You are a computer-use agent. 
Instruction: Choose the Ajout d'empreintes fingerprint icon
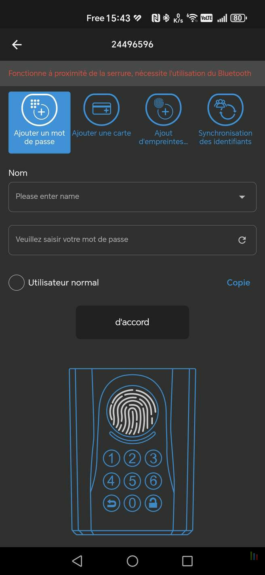pyautogui.click(x=163, y=109)
